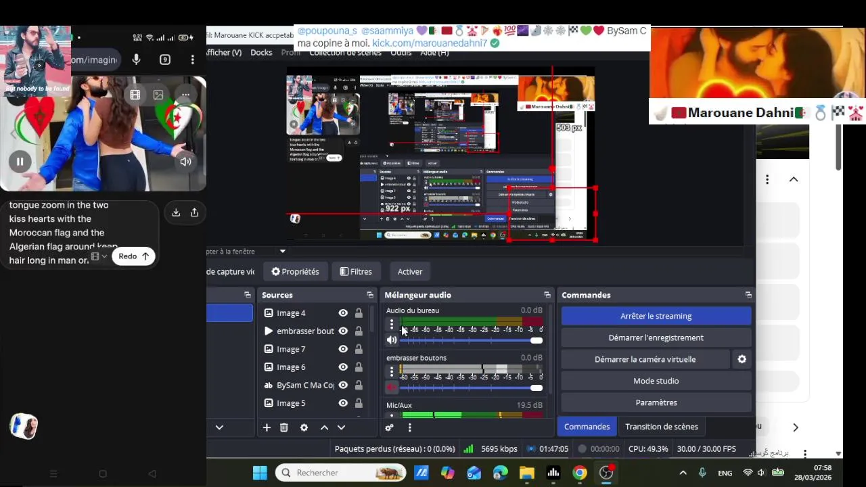The width and height of the screenshot is (866, 487).
Task: Open Windows Start menu
Action: pyautogui.click(x=260, y=473)
